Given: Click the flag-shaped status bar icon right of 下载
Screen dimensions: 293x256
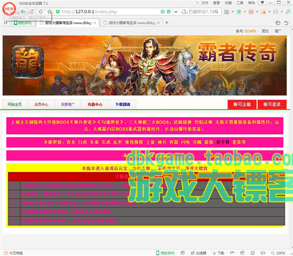Looking at the screenshot, I should click(x=232, y=253).
